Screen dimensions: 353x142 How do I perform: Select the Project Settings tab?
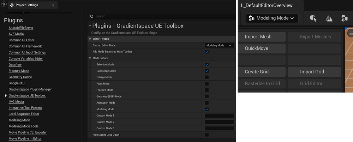(x=33, y=5)
